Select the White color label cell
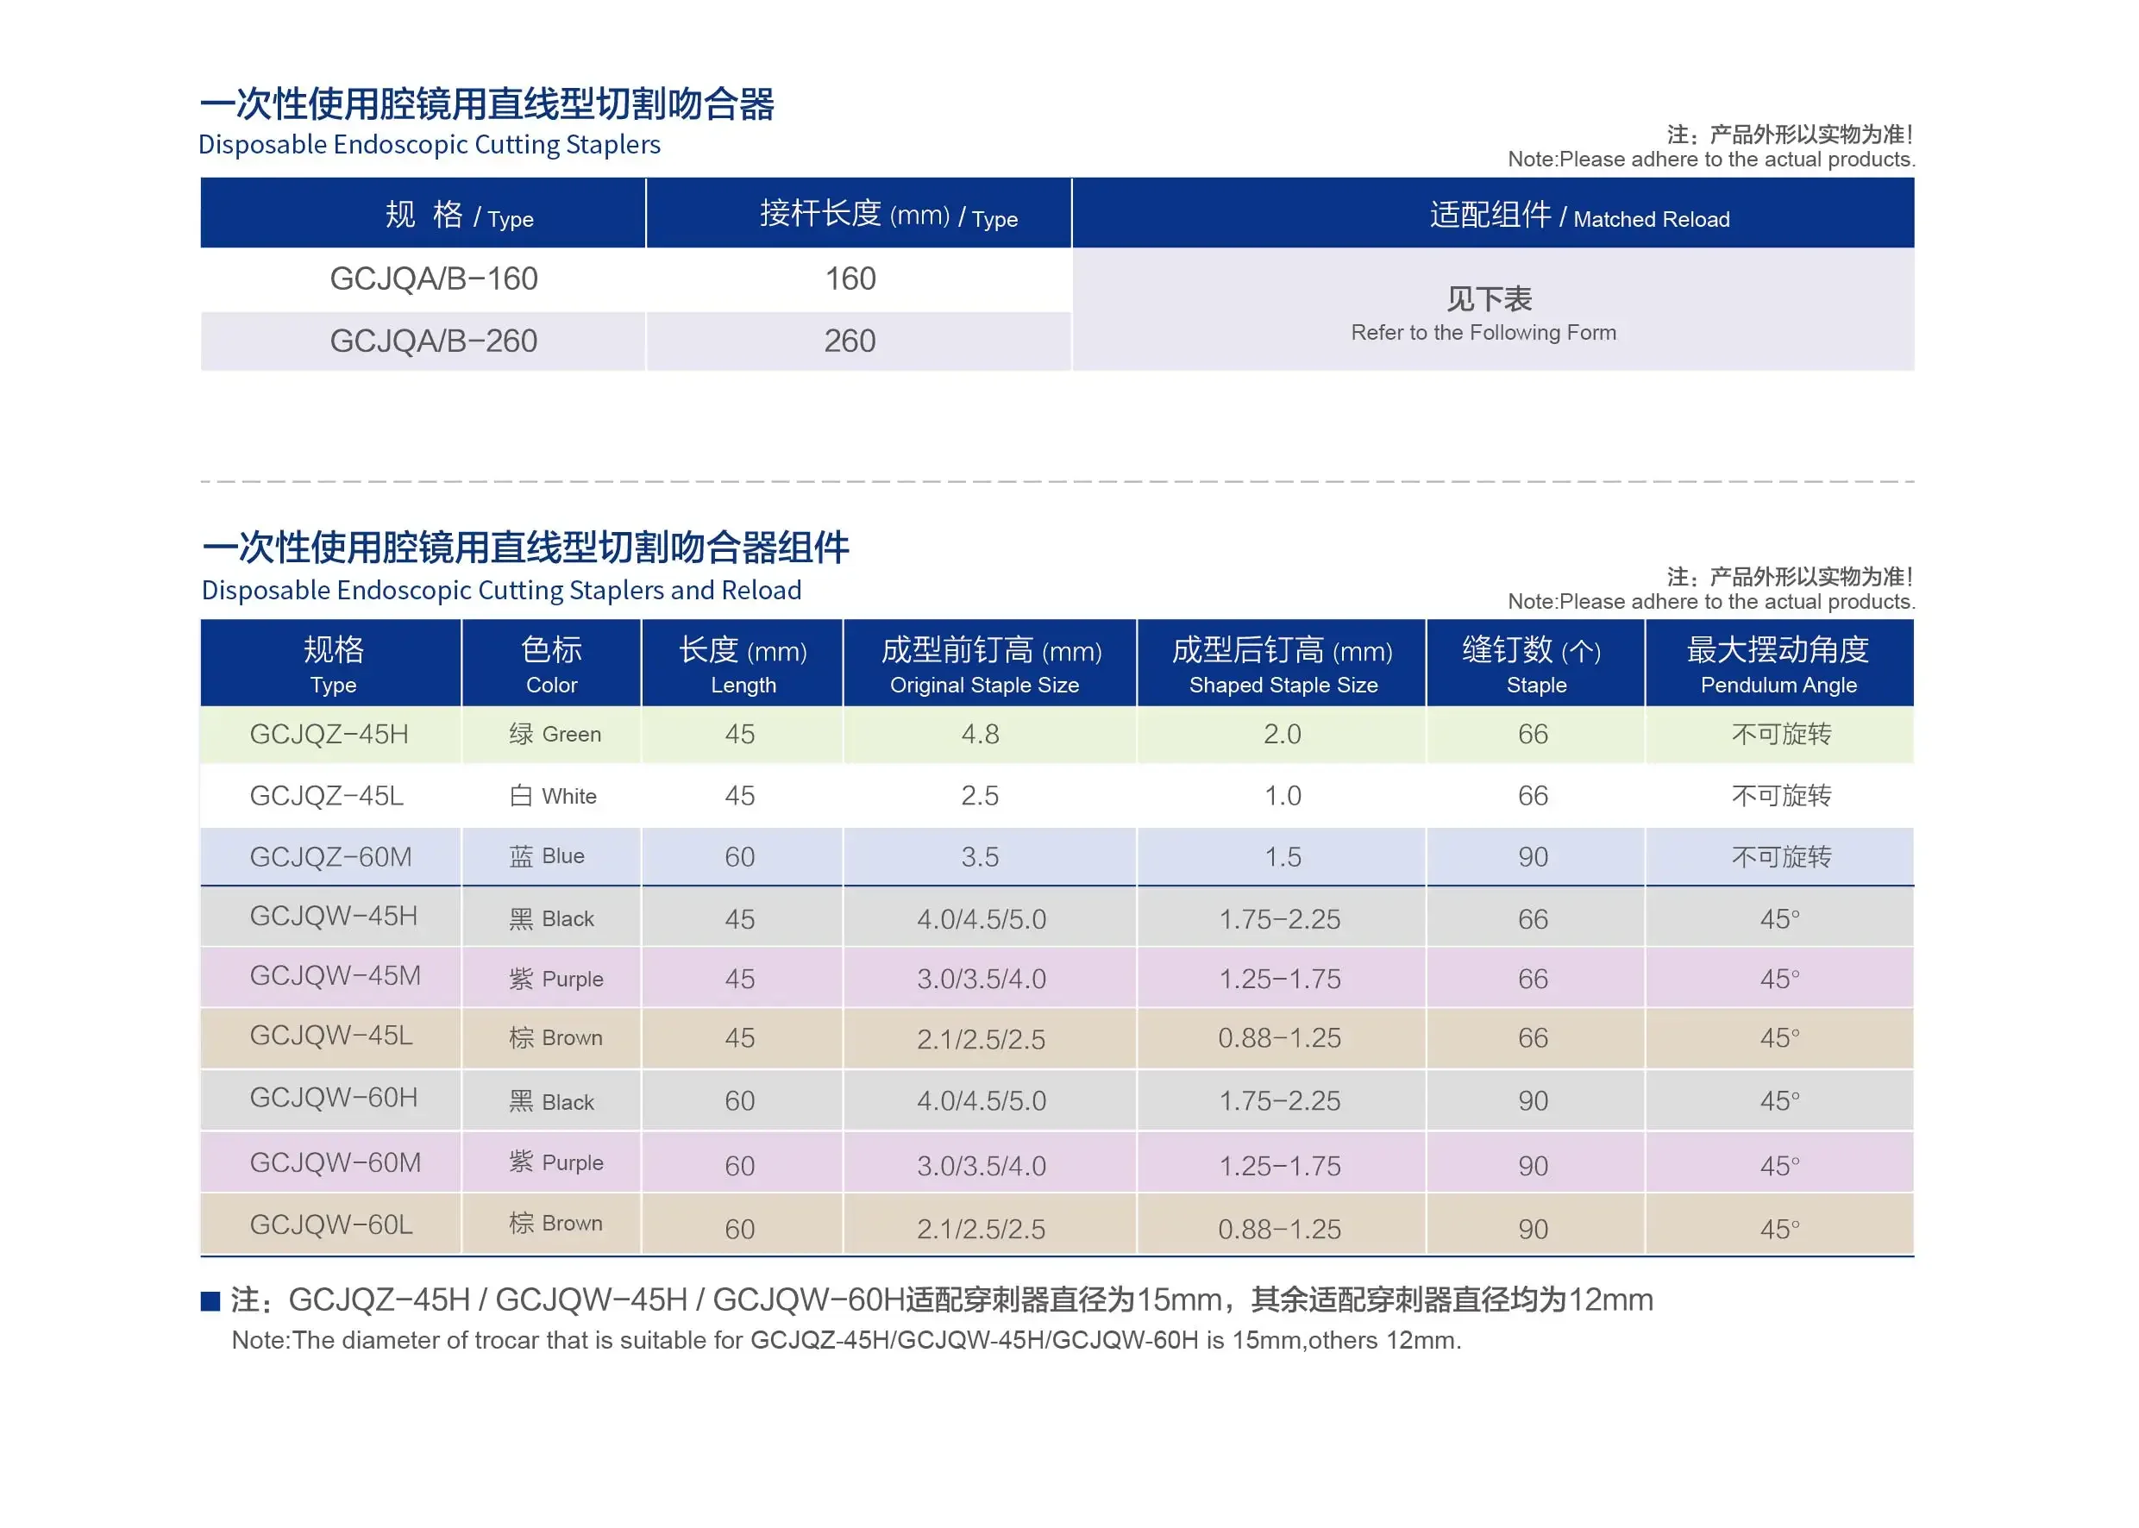The image size is (2139, 1528). click(554, 796)
